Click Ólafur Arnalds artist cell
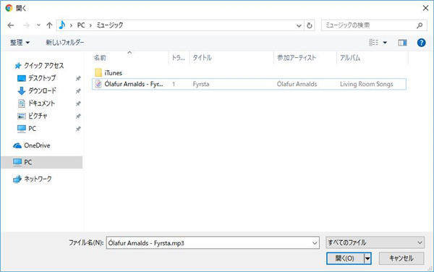The height and width of the screenshot is (272, 434). [297, 84]
